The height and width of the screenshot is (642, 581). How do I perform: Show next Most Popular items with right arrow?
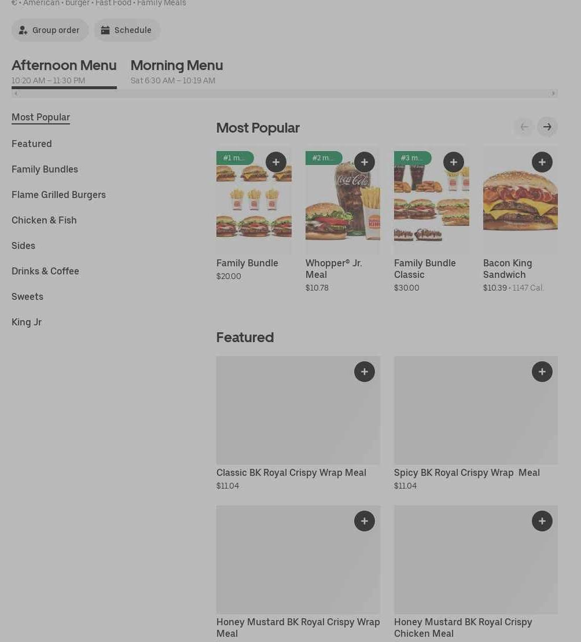point(547,127)
